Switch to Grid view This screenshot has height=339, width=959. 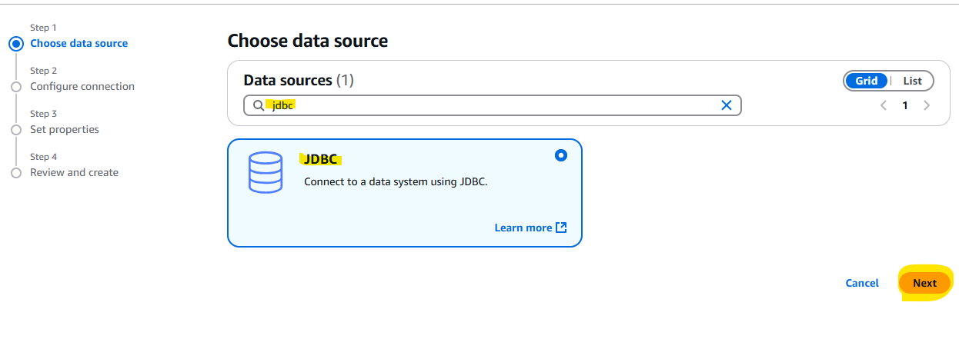867,81
